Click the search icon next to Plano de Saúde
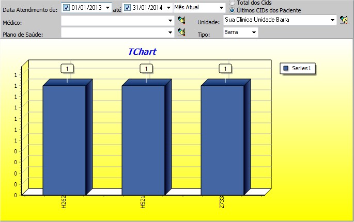Screen dimensions: 354x222 181,33
